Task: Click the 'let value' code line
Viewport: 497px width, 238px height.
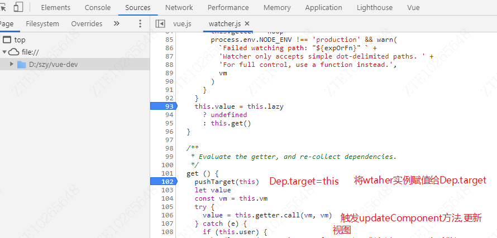Action: (x=213, y=190)
